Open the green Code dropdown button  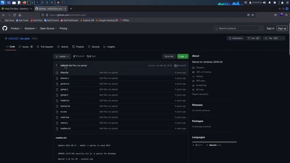pos(183,56)
